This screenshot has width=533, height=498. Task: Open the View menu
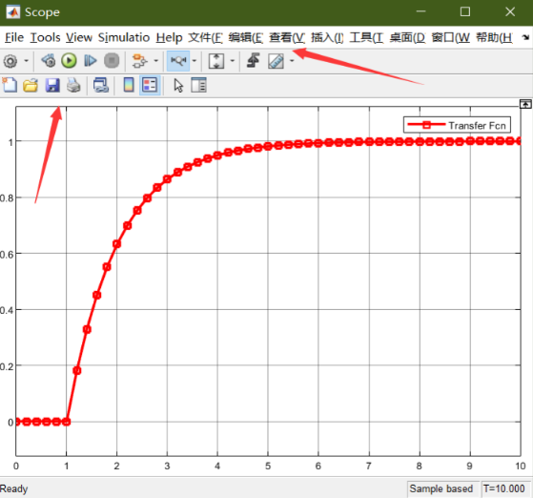(x=79, y=37)
